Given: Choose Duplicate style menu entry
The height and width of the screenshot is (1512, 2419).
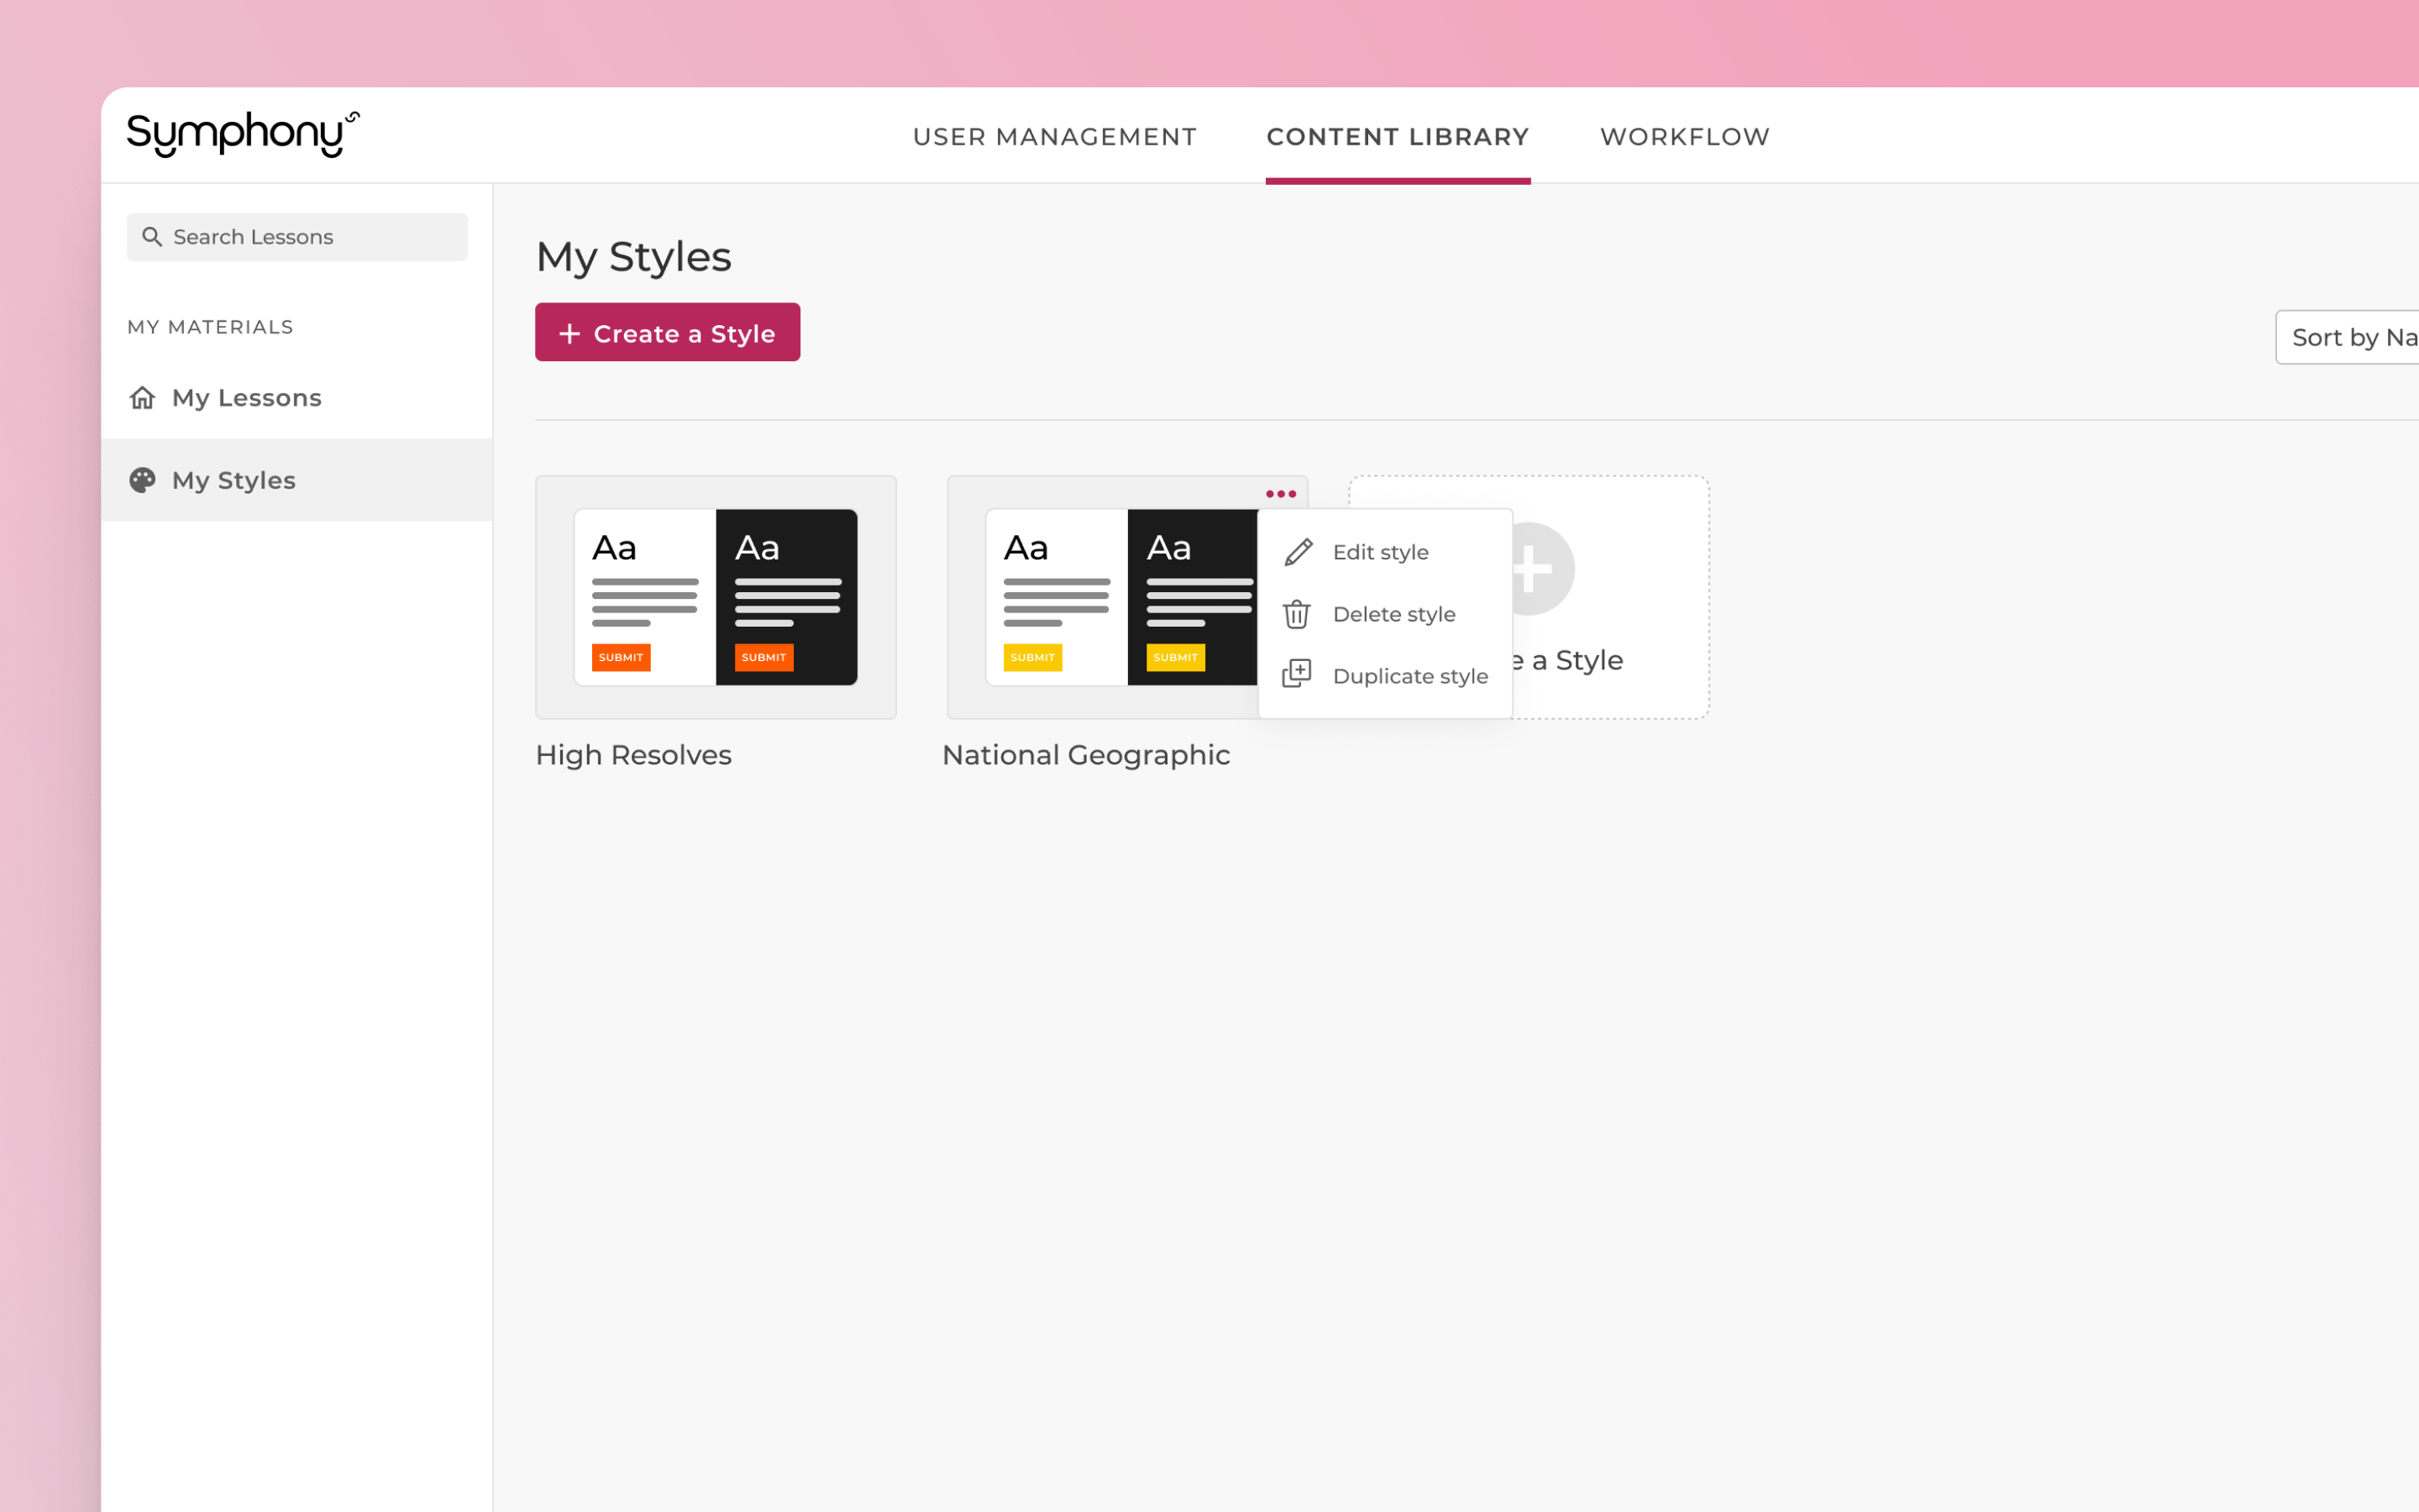Looking at the screenshot, I should 1409,676.
